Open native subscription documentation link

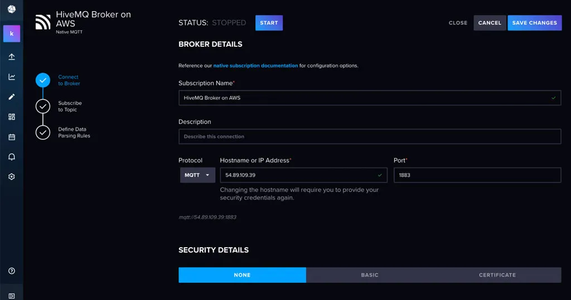[x=255, y=66]
